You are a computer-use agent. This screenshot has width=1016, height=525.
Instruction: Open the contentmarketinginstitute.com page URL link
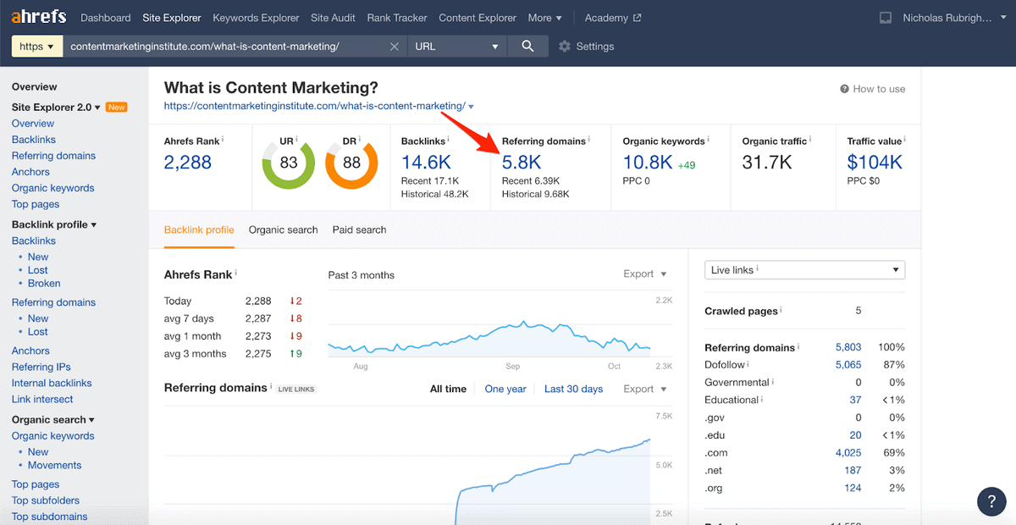[315, 107]
